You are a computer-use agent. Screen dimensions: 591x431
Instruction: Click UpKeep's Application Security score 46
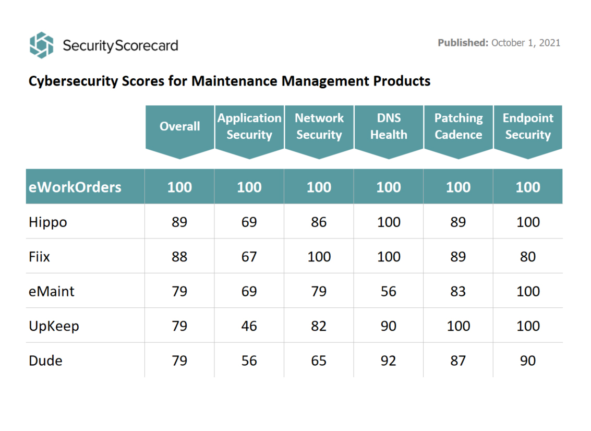249,326
